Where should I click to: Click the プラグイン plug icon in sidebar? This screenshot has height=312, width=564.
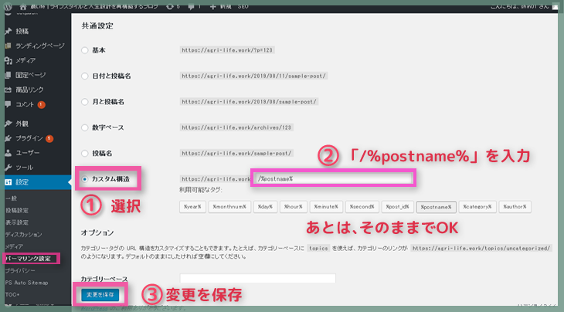tap(8, 138)
